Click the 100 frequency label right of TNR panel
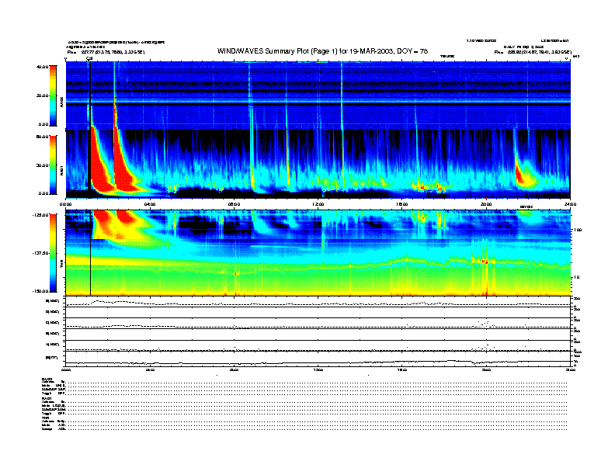 (x=578, y=230)
